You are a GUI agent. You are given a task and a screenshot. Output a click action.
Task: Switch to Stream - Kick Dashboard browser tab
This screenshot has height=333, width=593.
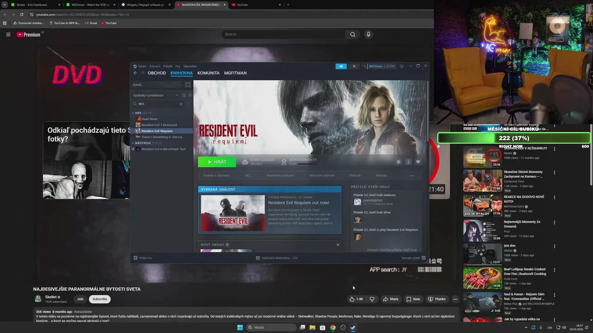tap(35, 5)
